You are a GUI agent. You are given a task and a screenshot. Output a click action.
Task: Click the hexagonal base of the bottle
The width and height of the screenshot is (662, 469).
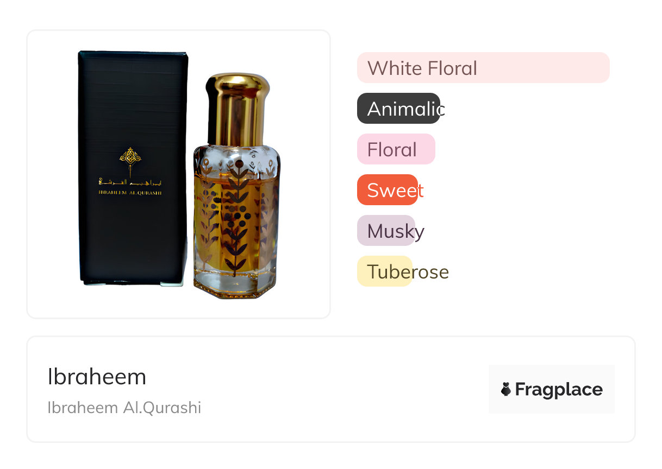coord(237,285)
